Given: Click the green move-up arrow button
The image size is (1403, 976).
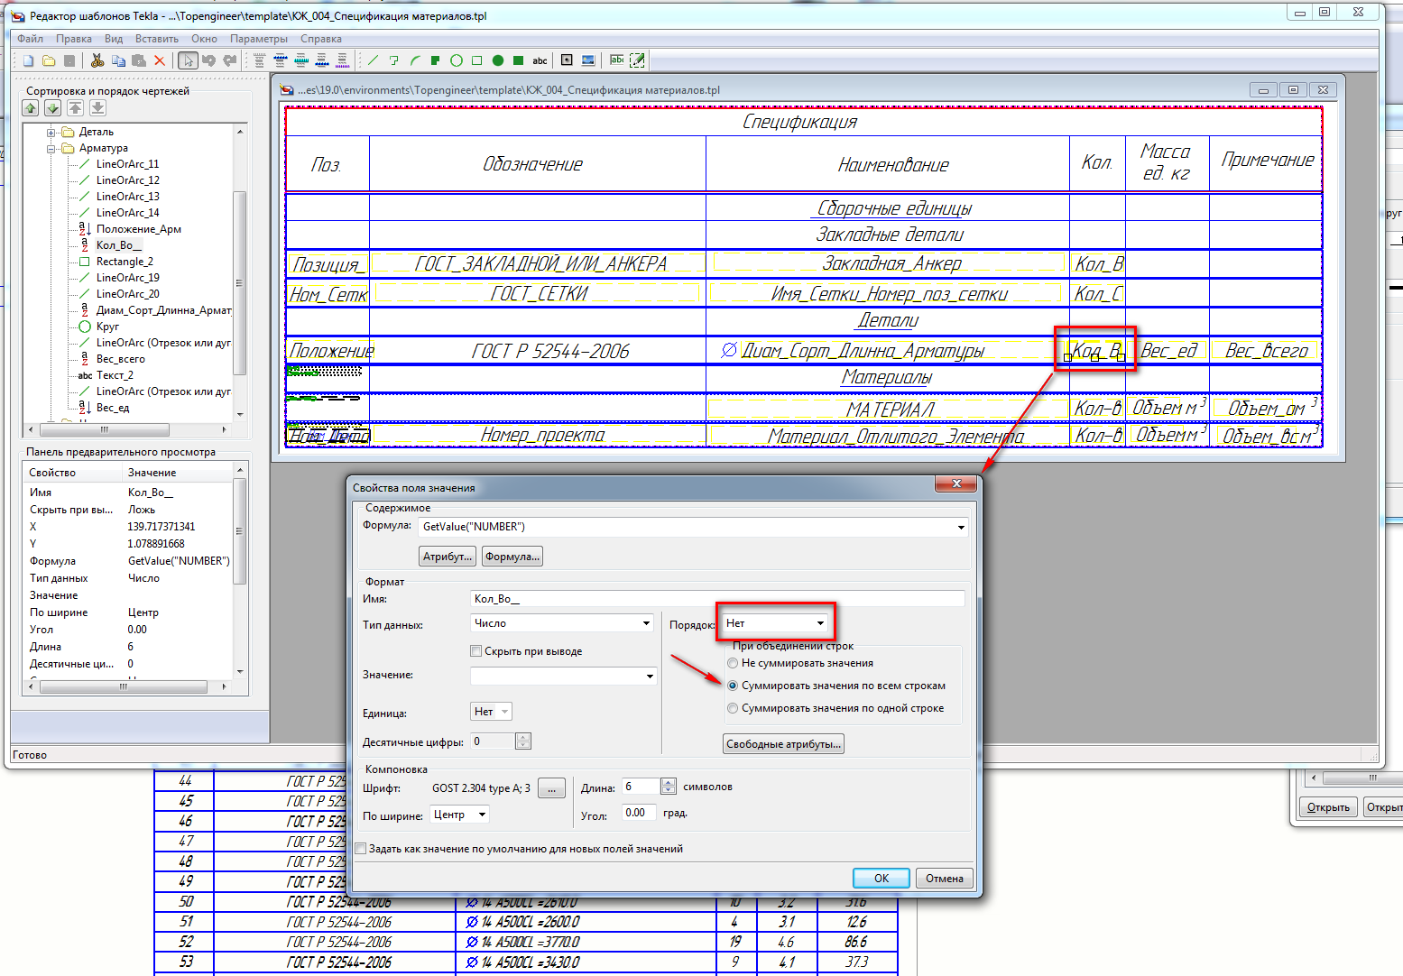Looking at the screenshot, I should point(31,108).
